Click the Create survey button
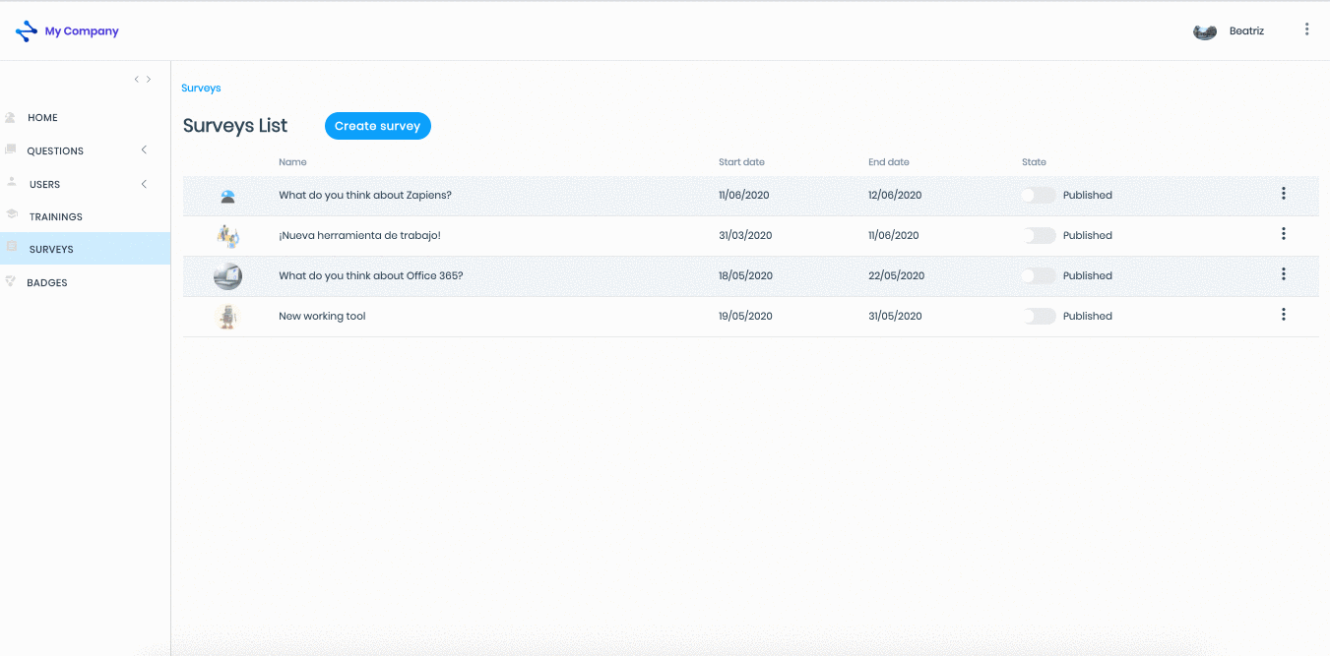This screenshot has height=656, width=1330. [x=378, y=126]
